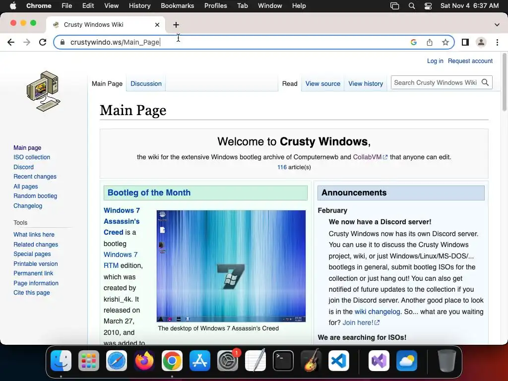Select the Read tab
Screen dimensions: 508x381
point(290,83)
